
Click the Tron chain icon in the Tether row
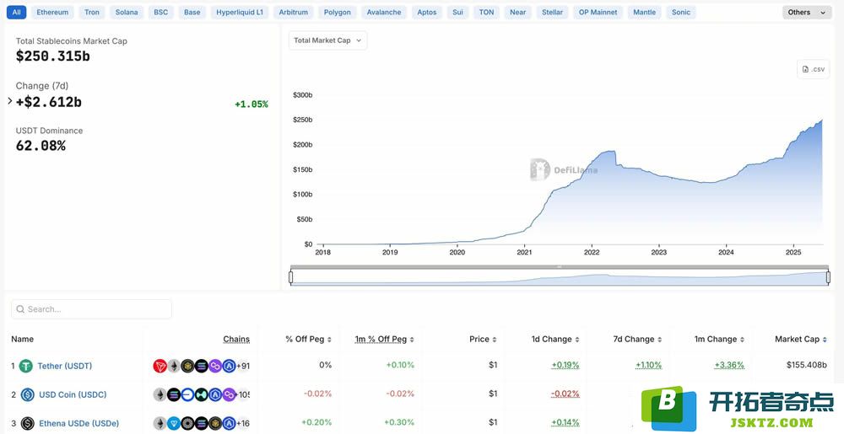[x=160, y=367]
